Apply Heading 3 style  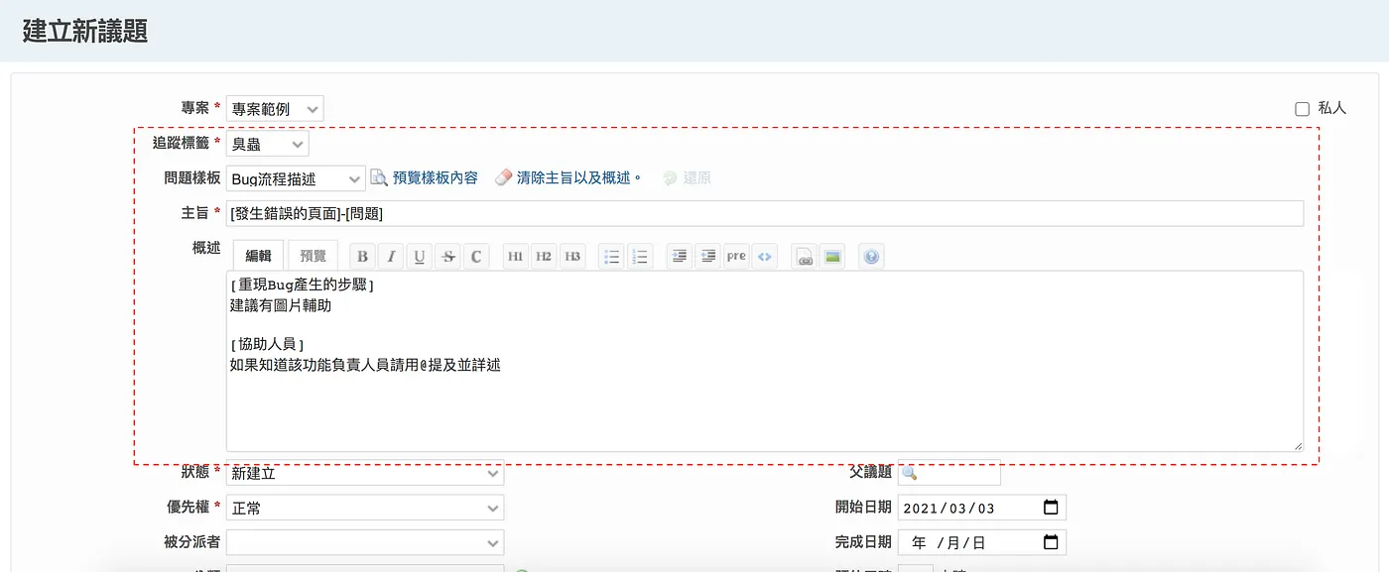pos(572,256)
